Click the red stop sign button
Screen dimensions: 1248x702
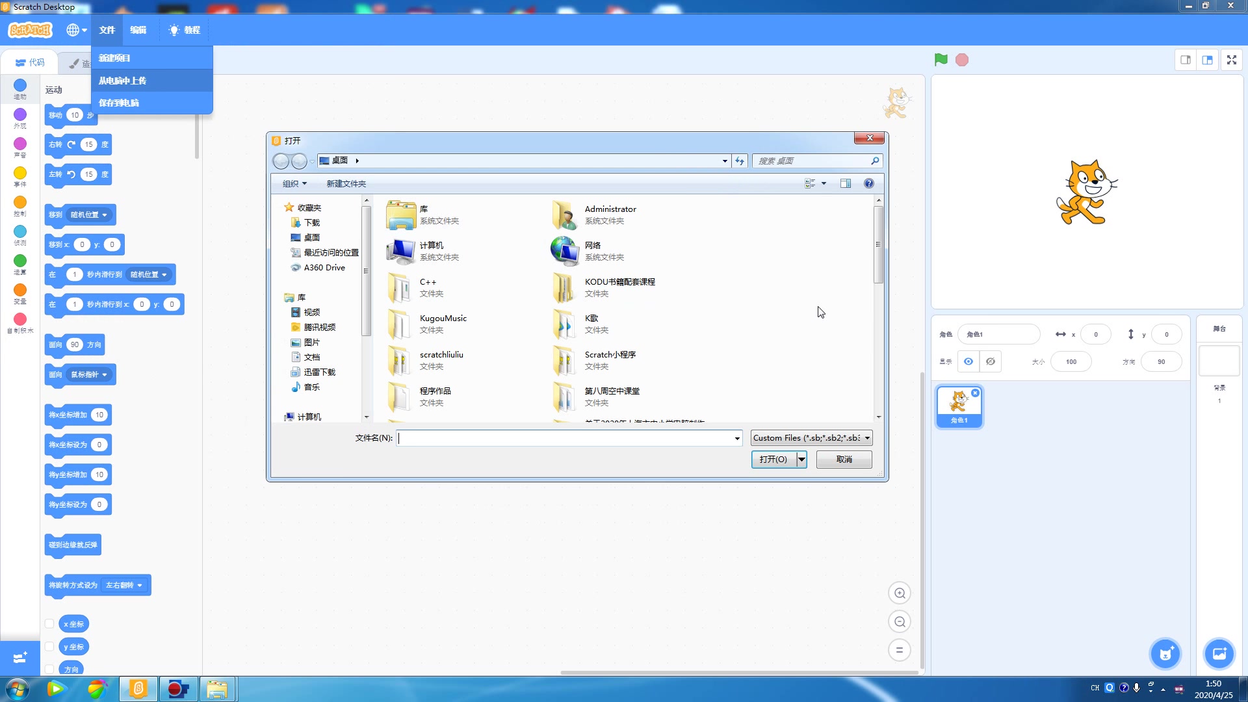[x=962, y=60]
